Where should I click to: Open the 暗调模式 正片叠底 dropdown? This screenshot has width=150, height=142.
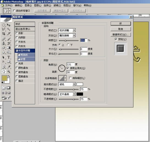click(74, 94)
